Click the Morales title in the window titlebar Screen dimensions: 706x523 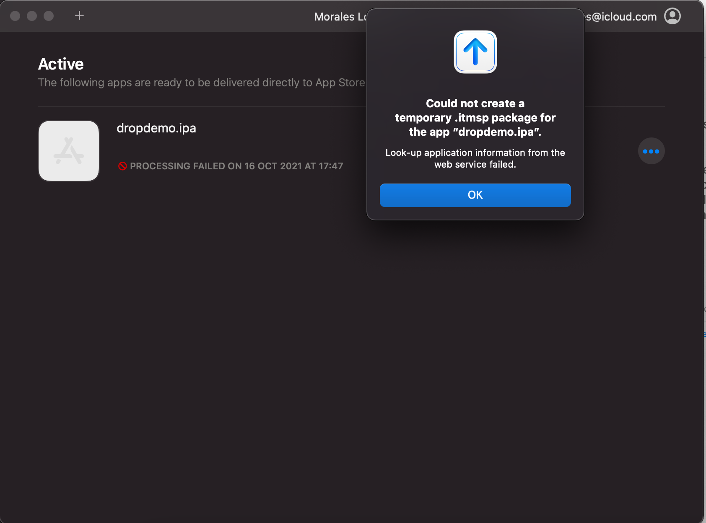[x=340, y=16]
